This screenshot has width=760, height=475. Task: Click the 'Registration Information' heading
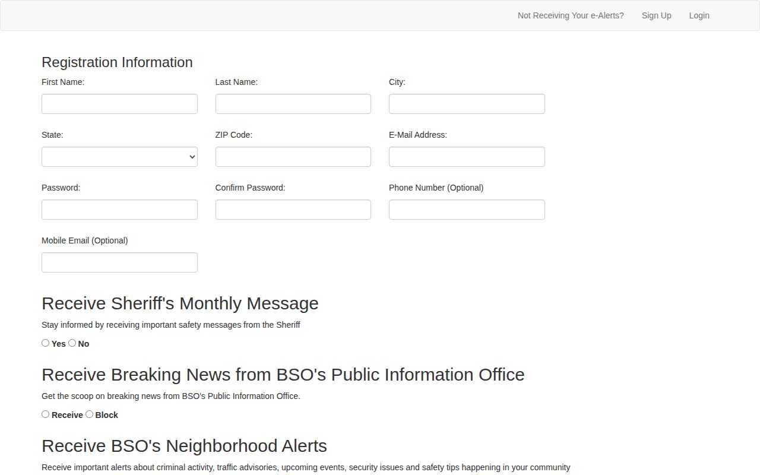tap(117, 62)
